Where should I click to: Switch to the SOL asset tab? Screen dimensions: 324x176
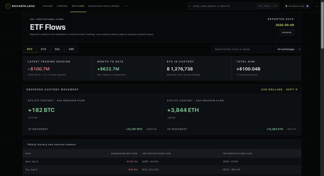click(57, 49)
